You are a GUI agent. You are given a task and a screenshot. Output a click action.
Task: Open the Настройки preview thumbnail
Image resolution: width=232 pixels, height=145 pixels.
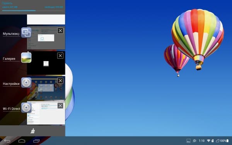click(x=46, y=88)
